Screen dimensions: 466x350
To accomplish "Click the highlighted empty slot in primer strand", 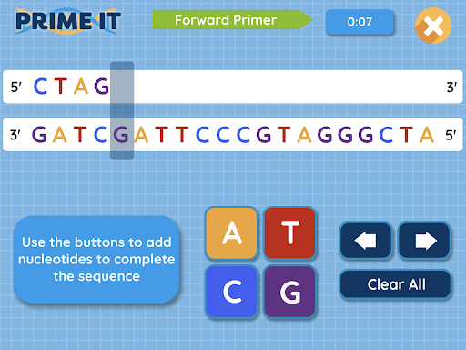I will coord(122,87).
